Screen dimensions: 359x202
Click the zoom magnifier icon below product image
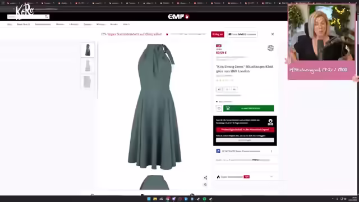pyautogui.click(x=205, y=185)
